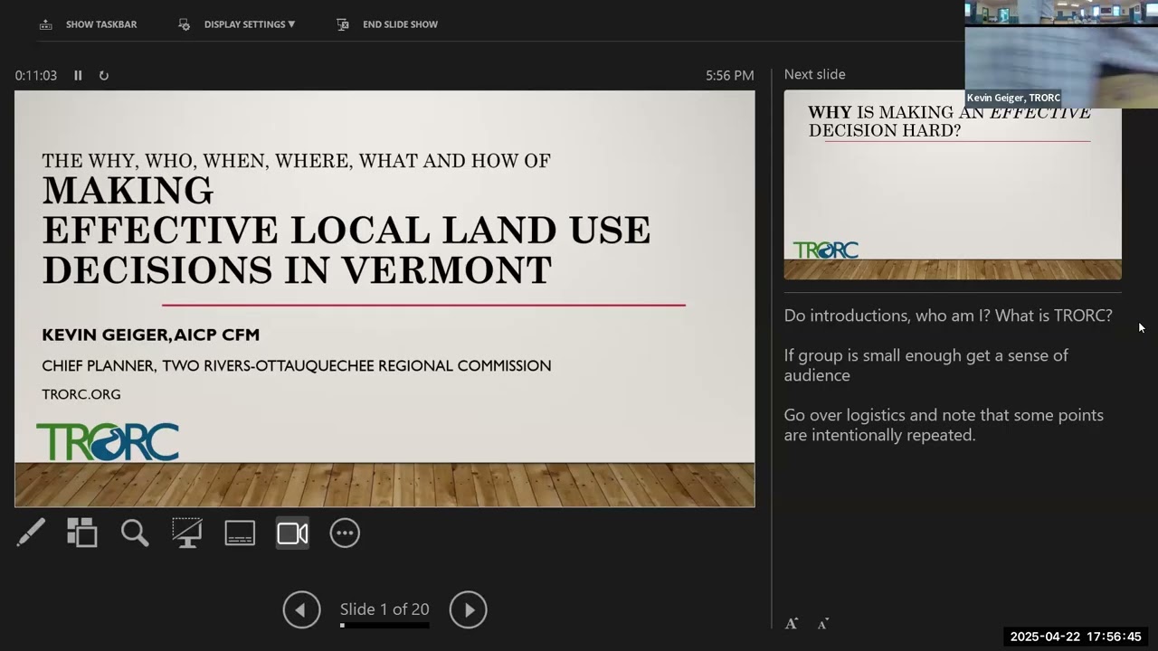Click the next slide preview thumbnail
The image size is (1158, 651).
coord(953,184)
